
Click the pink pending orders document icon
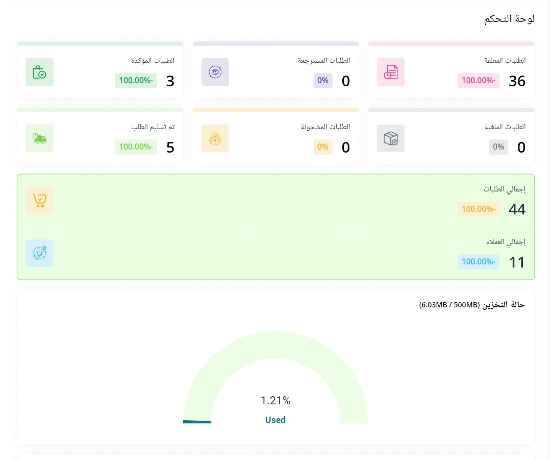[x=390, y=72]
